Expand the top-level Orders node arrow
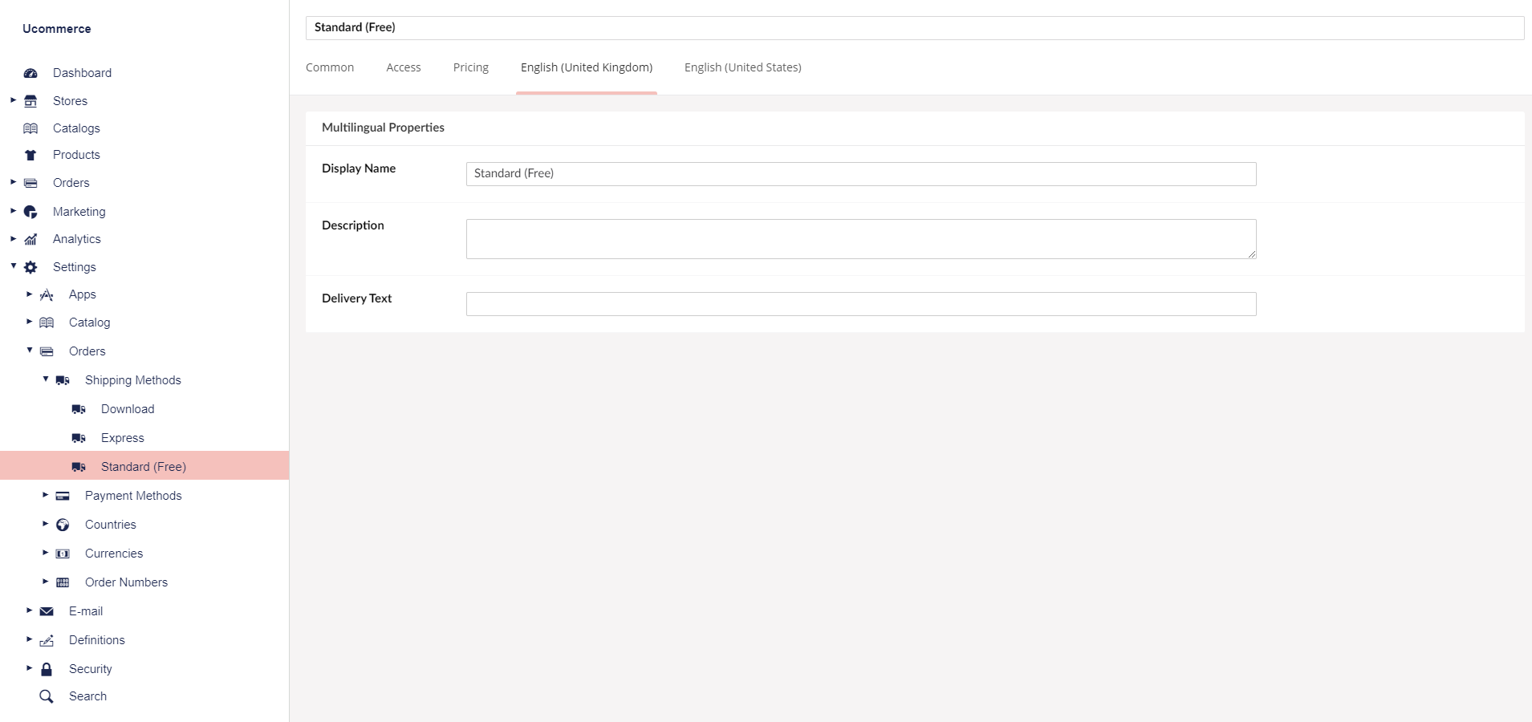 [13, 182]
